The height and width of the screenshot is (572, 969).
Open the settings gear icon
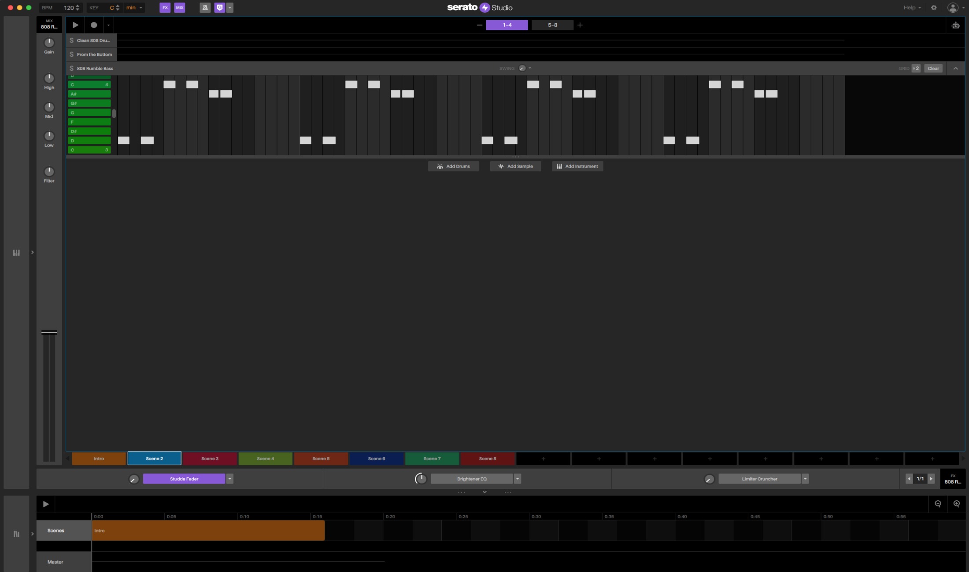coord(934,7)
